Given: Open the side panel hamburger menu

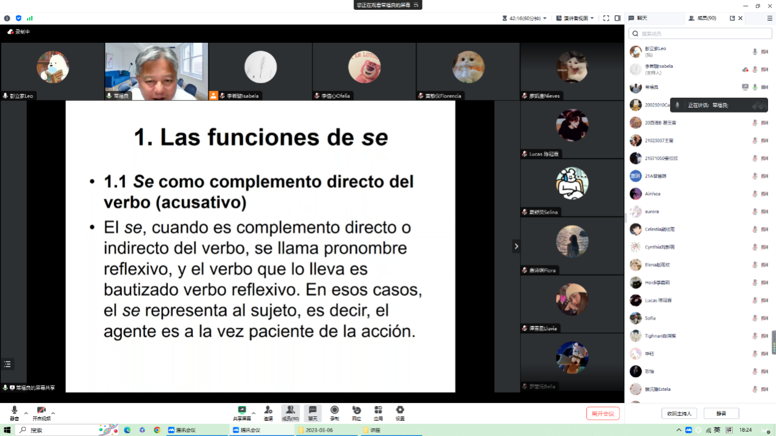Looking at the screenshot, I should tap(770, 18).
